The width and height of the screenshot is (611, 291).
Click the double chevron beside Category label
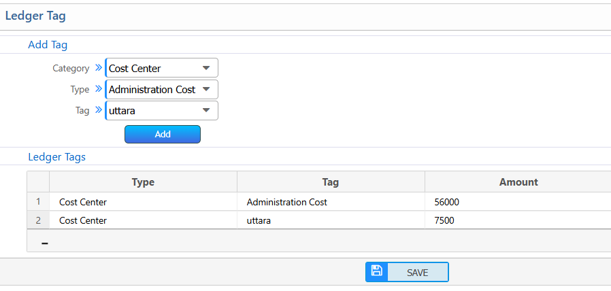pyautogui.click(x=98, y=68)
